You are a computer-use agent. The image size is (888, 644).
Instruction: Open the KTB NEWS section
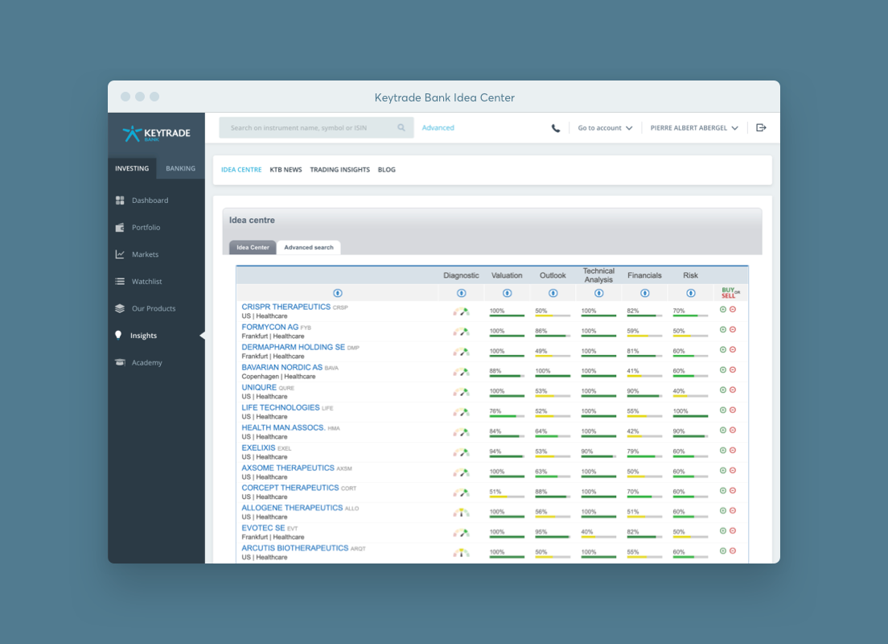click(x=286, y=170)
